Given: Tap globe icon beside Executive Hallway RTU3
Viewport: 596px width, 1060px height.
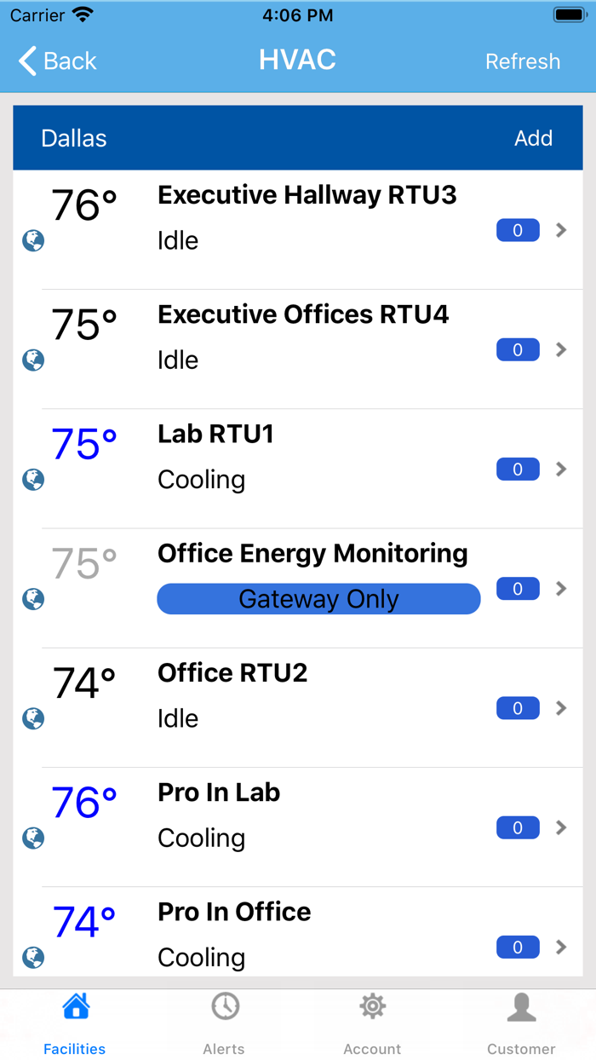Looking at the screenshot, I should 33,241.
